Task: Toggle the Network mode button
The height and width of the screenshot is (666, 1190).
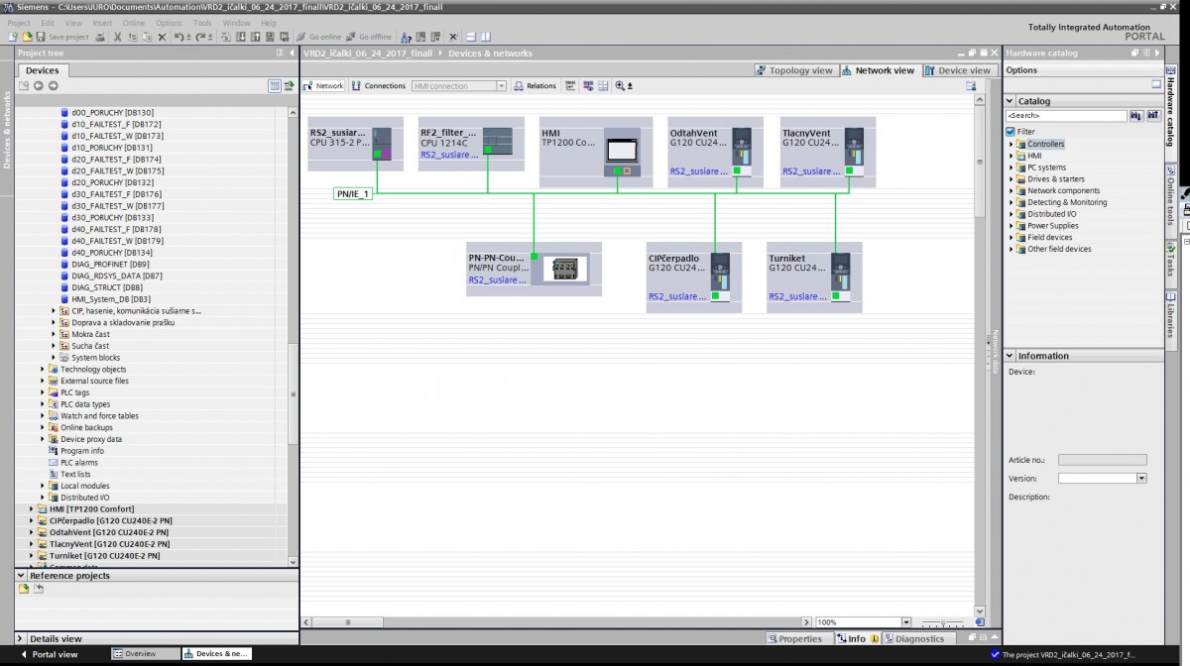Action: tap(323, 86)
